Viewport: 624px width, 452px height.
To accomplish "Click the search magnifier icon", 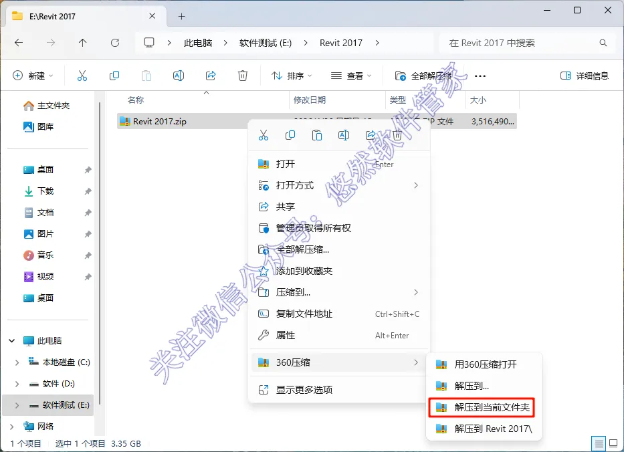I will (x=603, y=43).
